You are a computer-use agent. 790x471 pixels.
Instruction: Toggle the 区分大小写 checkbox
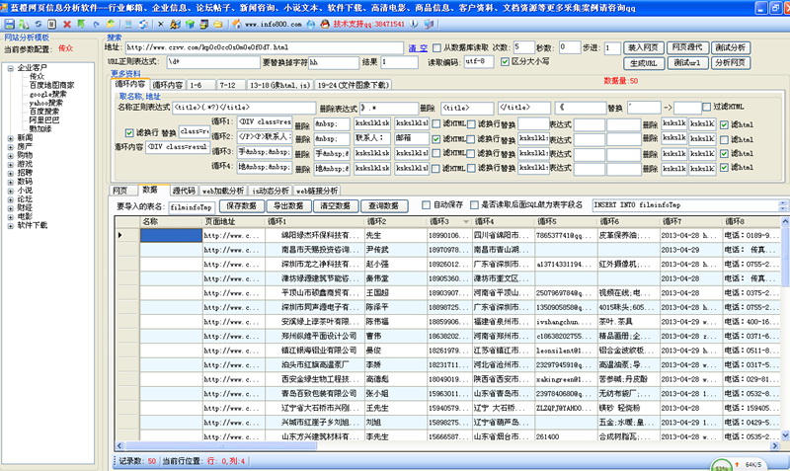tap(507, 61)
